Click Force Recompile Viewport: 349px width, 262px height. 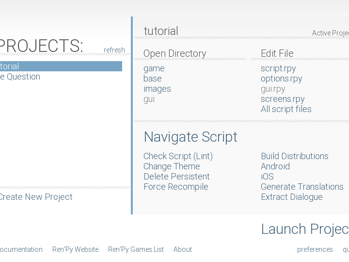point(175,187)
